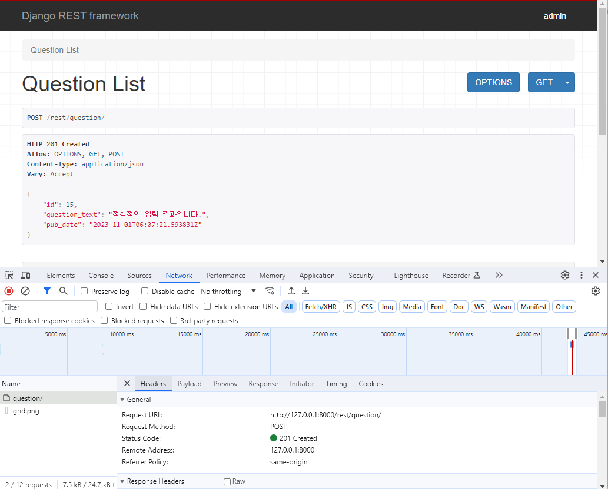The image size is (608, 489).
Task: Enable Preserve log checkbox
Action: 84,291
